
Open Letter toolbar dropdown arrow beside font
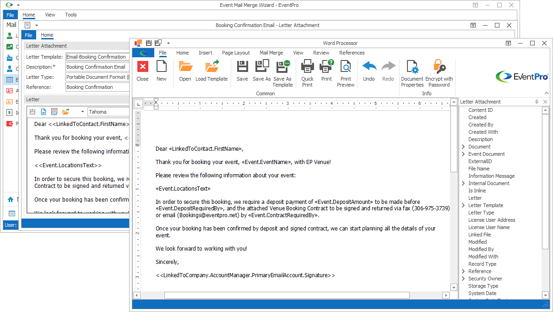82,112
